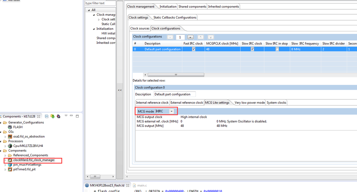Expand Clock settings node in filter tree
This screenshot has height=192, width=357.
pos(99,20)
